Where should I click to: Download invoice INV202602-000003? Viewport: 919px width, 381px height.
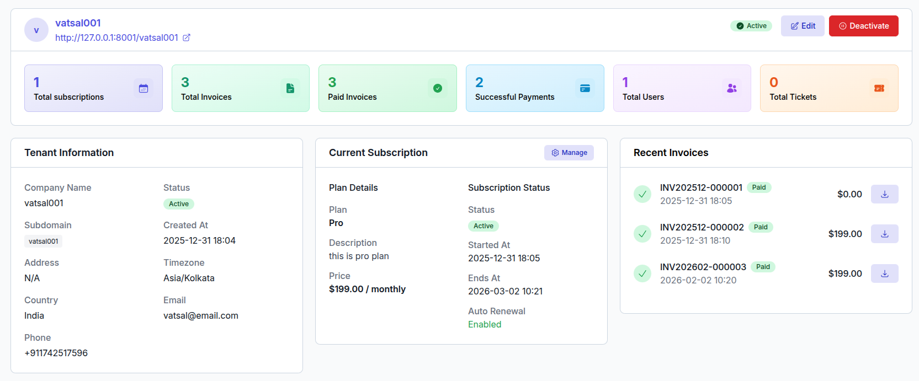(x=884, y=273)
